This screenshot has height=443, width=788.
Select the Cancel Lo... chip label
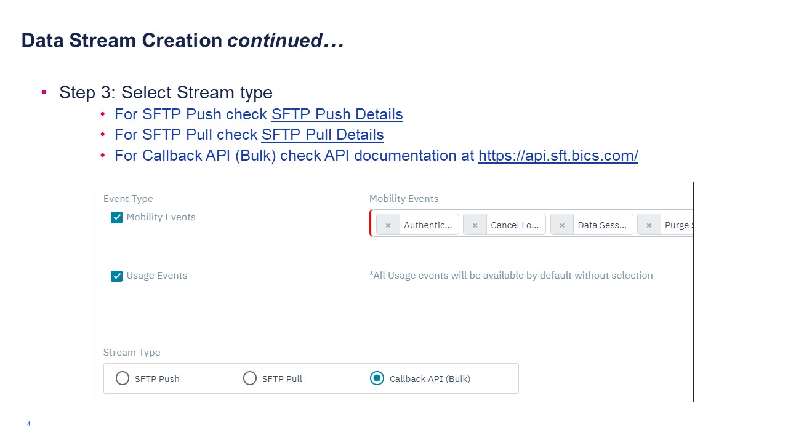pos(515,225)
